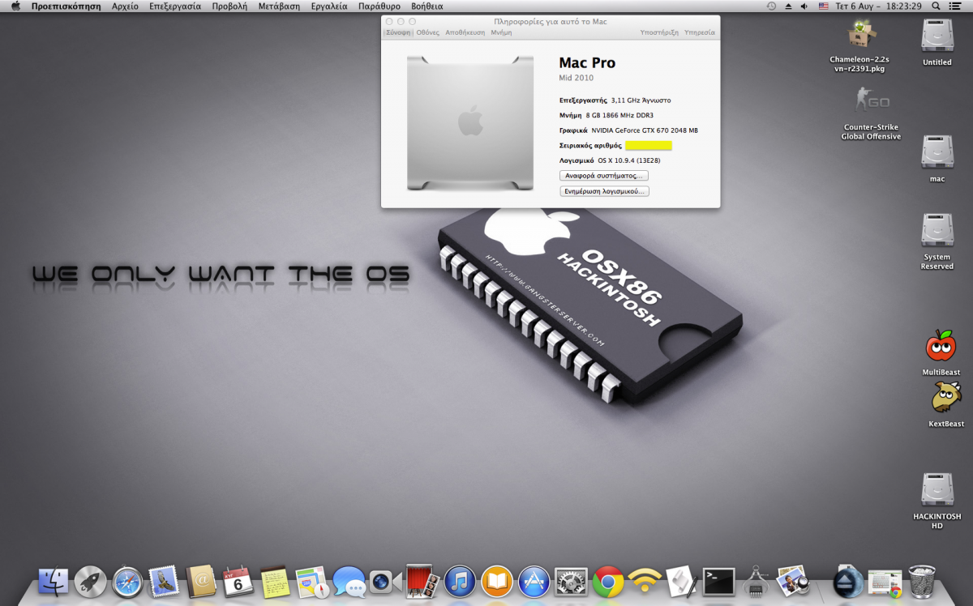Open input source flag menu
Screen dimensions: 973x606
[824, 6]
